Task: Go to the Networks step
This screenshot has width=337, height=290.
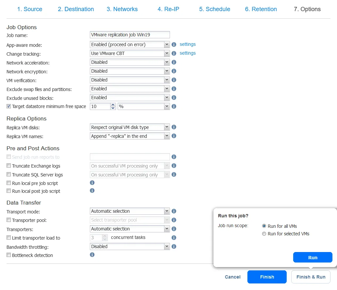Action: [122, 9]
